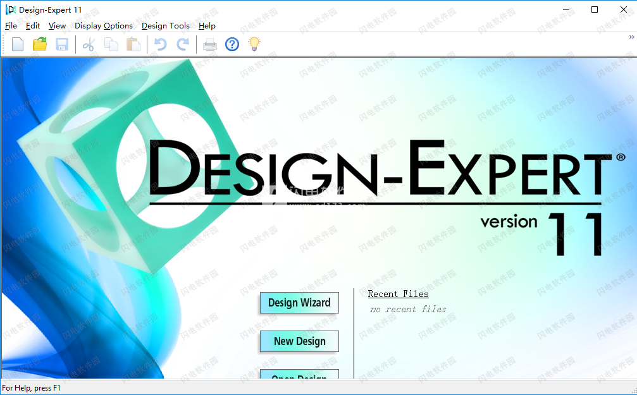637x395 pixels.
Task: Launch the Design Wizard
Action: [299, 303]
